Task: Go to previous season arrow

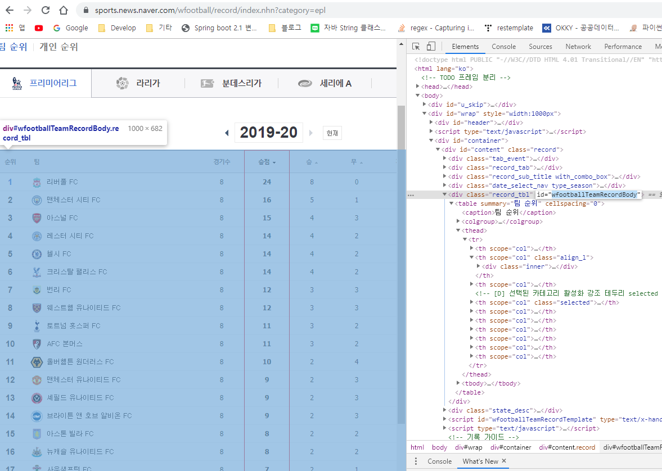Action: 227,133
